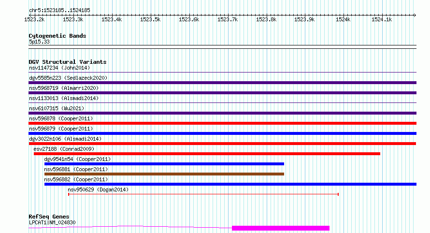The width and height of the screenshot is (430, 233).
Task: Click the 5p15.33 band label
Action: tap(39, 42)
